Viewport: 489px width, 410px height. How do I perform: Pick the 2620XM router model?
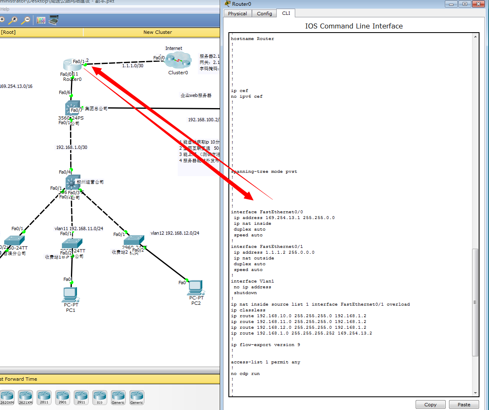[x=7, y=398]
